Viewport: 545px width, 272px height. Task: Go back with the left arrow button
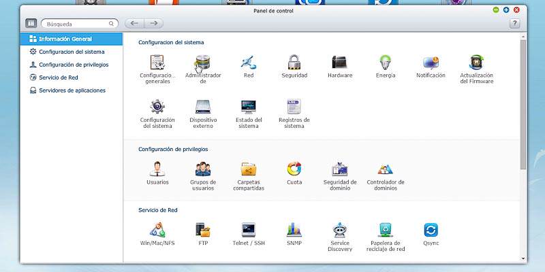(134, 23)
